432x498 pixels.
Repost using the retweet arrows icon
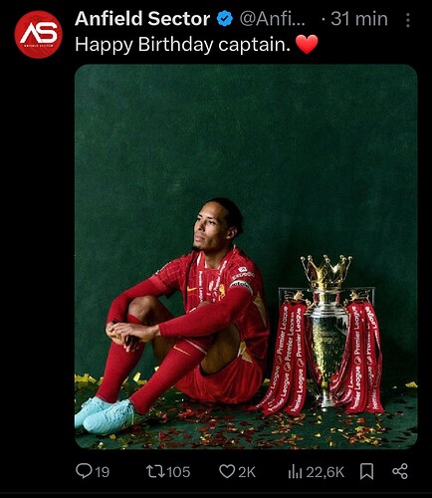pos(155,471)
